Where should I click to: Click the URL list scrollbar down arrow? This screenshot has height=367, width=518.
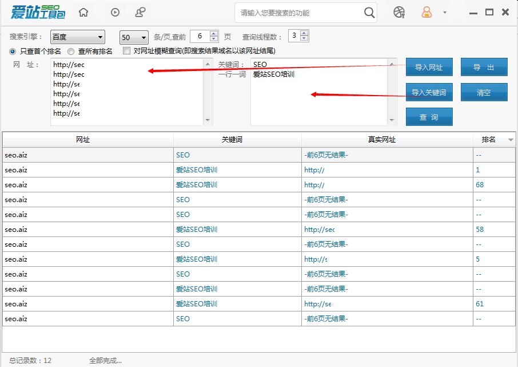tap(208, 120)
